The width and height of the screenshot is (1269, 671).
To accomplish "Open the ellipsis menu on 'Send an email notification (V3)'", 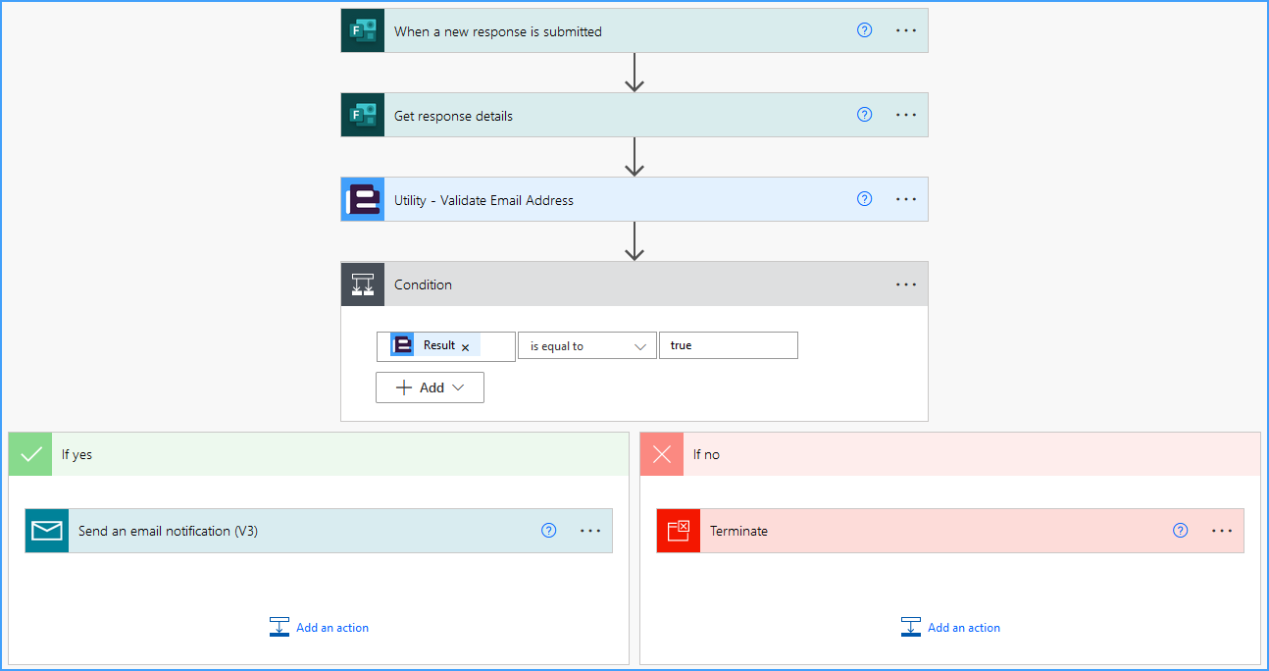I will [x=590, y=531].
